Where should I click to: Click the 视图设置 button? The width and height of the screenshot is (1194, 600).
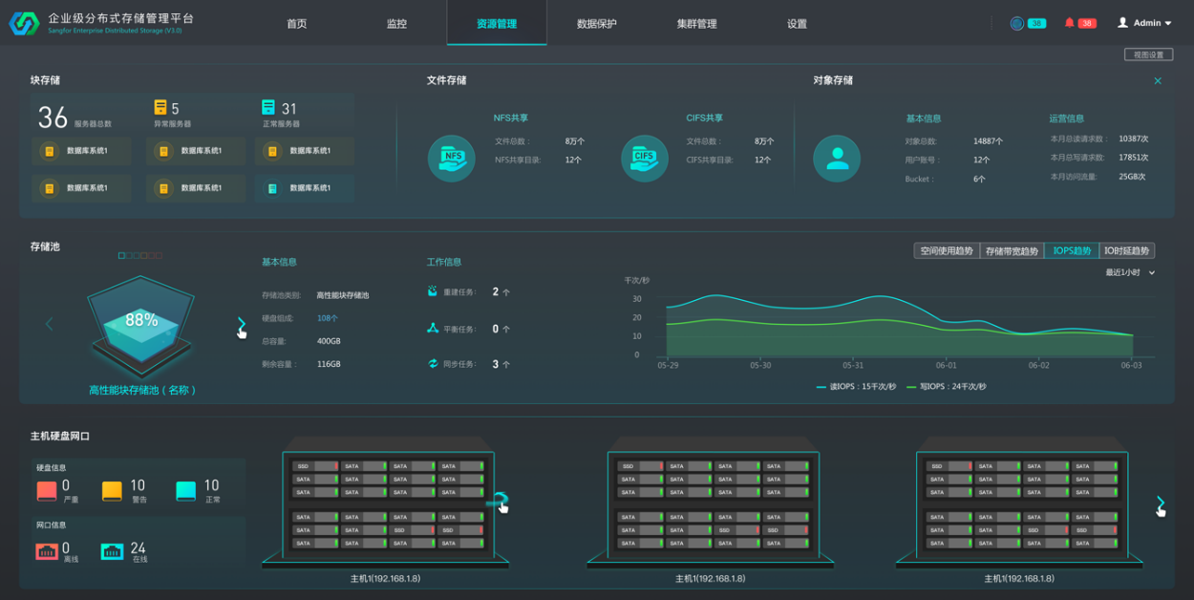1148,54
